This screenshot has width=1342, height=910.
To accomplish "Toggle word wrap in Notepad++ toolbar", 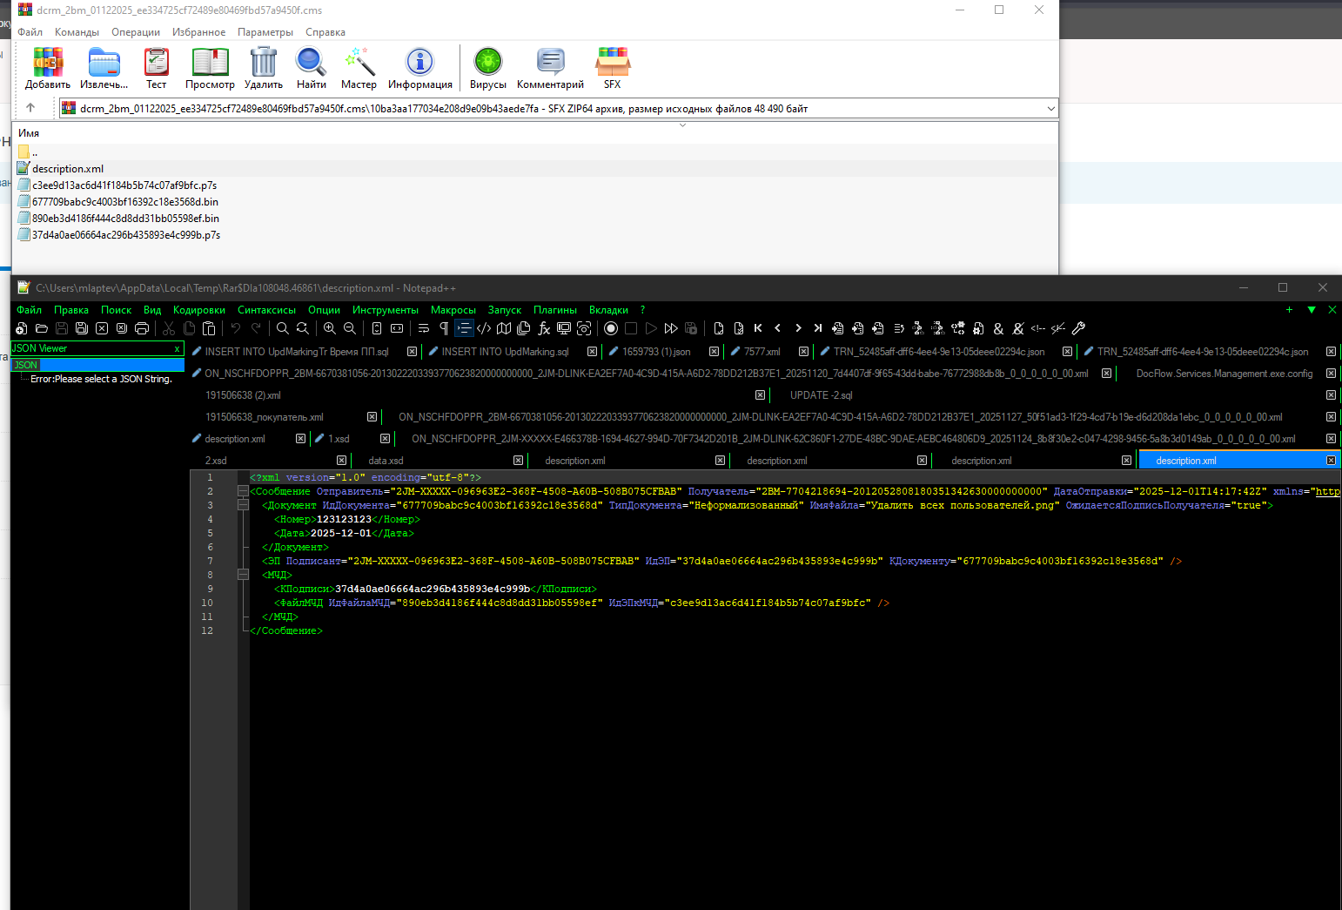I will pyautogui.click(x=423, y=328).
